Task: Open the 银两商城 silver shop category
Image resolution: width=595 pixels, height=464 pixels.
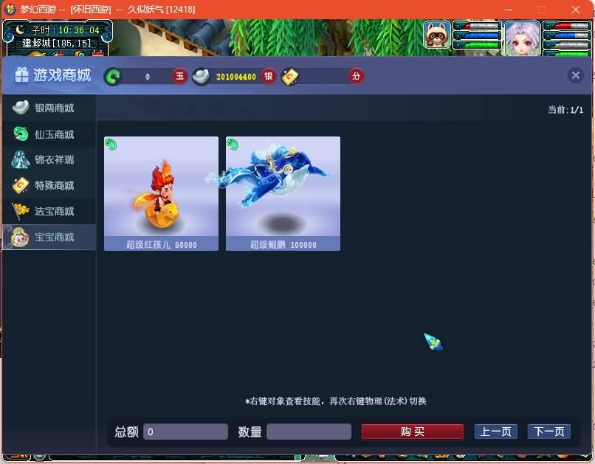Action: tap(49, 108)
